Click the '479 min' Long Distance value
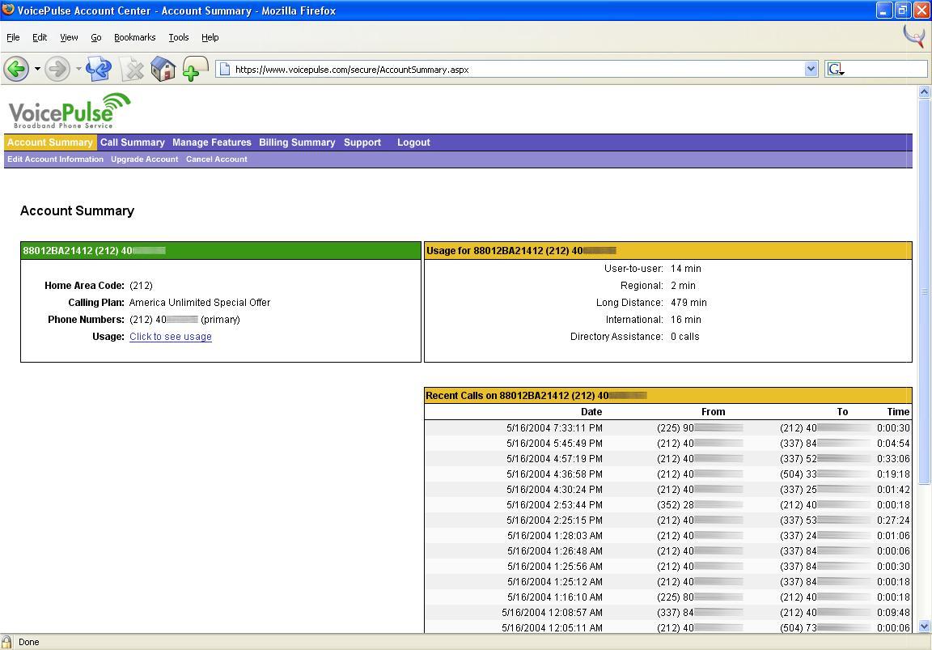The image size is (932, 650). (689, 303)
